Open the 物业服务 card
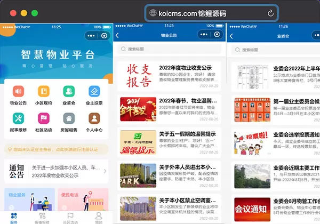 click(x=29, y=199)
